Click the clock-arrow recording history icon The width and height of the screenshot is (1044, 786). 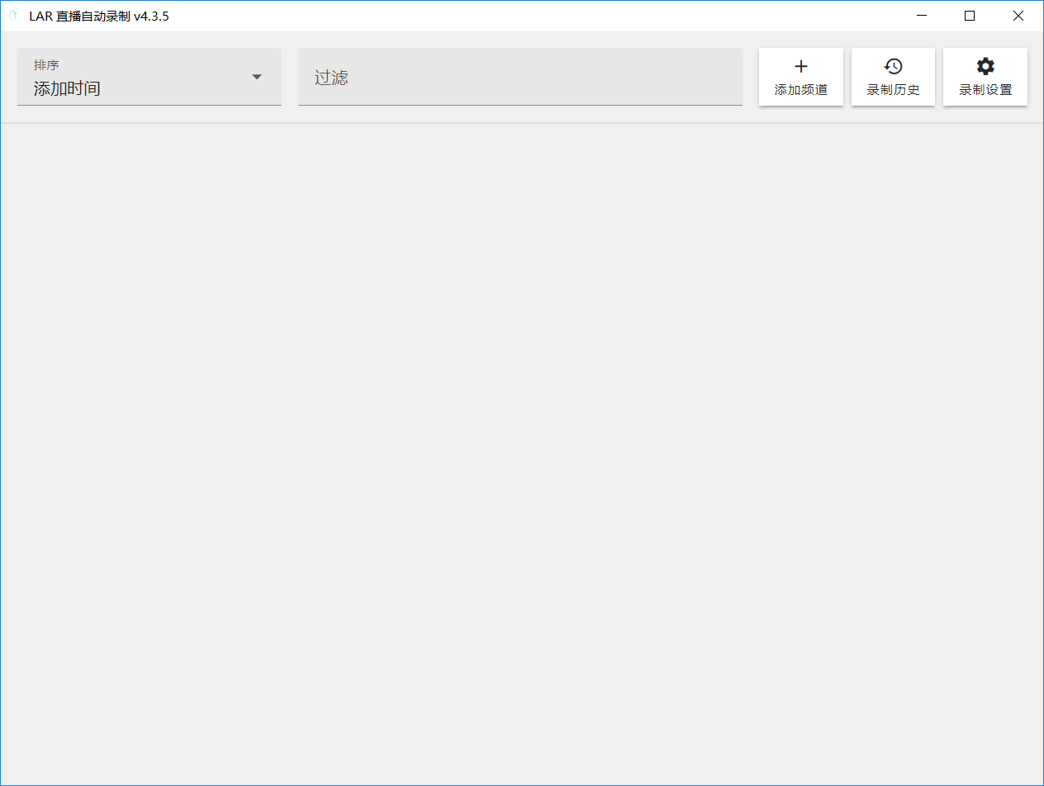pos(893,67)
